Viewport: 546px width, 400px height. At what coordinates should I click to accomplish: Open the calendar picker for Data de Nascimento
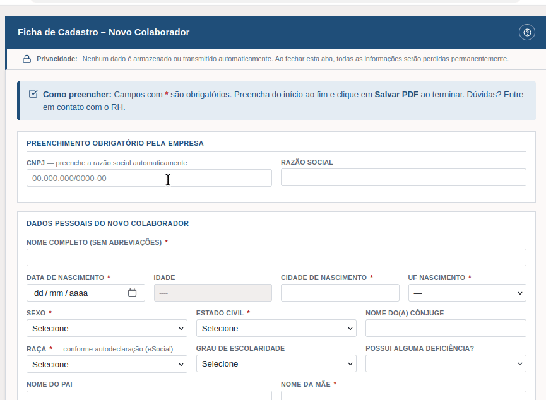click(132, 293)
